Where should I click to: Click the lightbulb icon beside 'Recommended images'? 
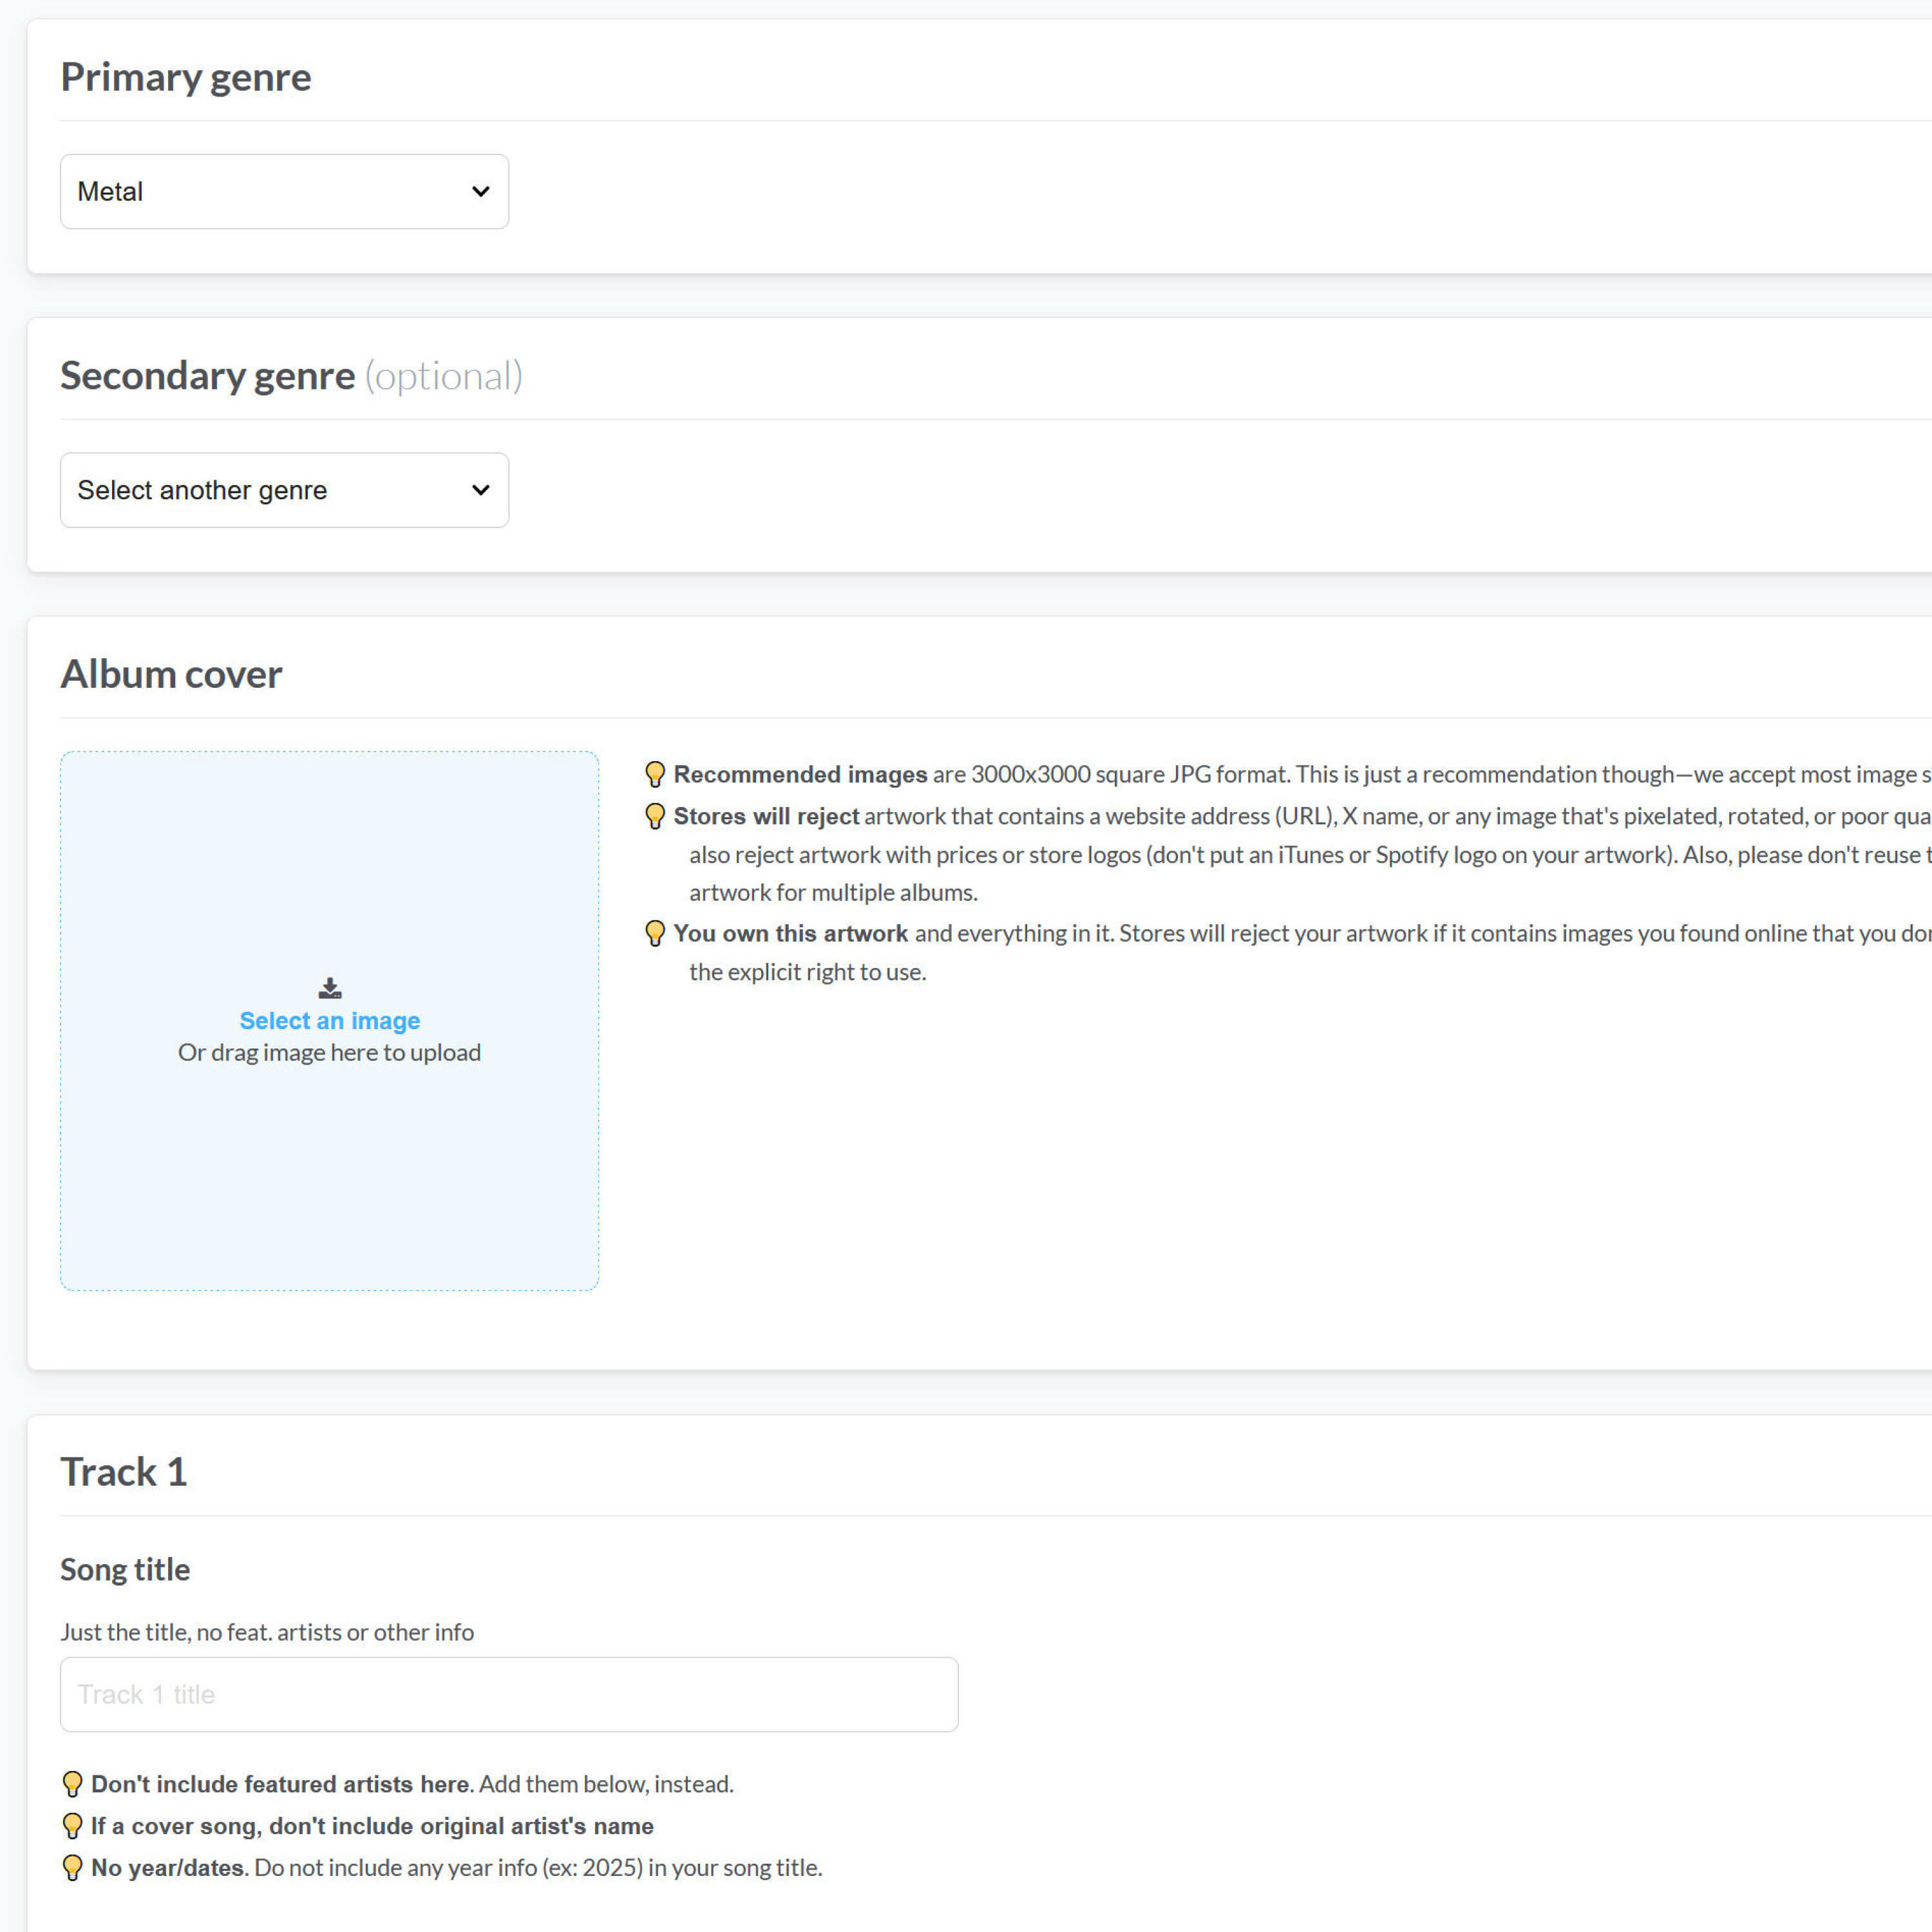[655, 774]
